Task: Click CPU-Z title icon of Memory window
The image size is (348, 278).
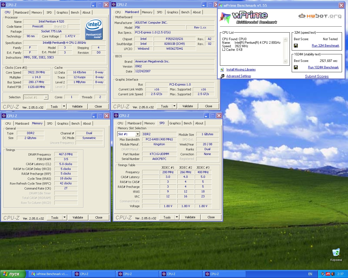Action: pyautogui.click(x=4, y=116)
